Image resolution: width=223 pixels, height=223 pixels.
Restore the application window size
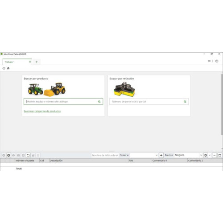tap(212, 54)
